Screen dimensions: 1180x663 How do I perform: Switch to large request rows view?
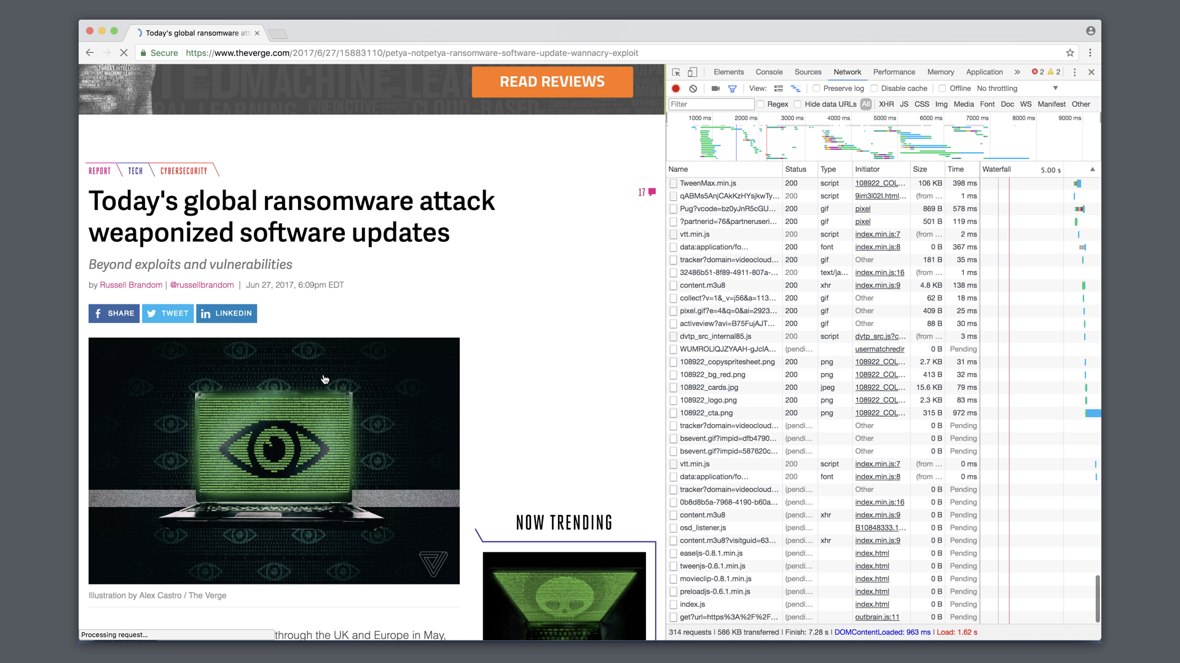tap(779, 88)
